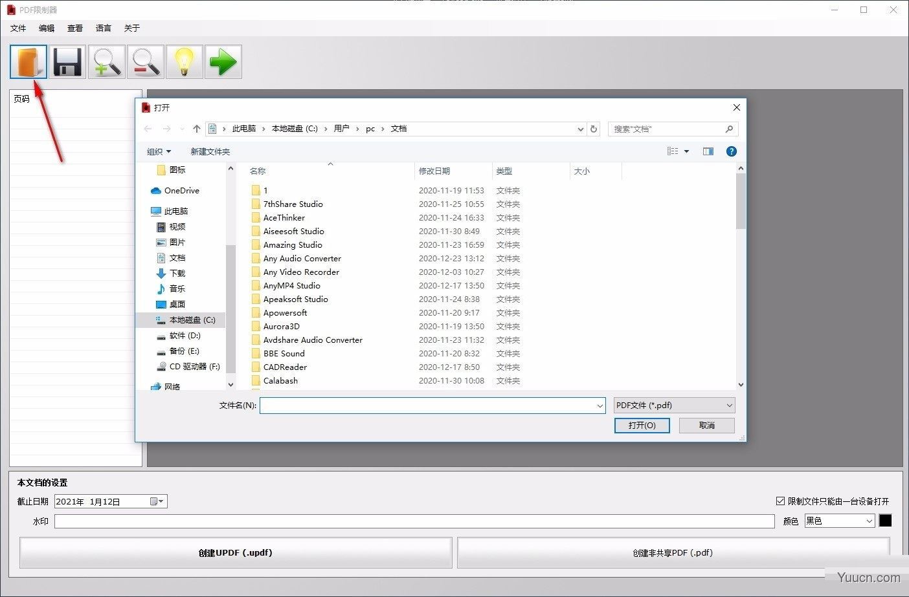Click the green arrow toolbar icon
Screen dimensions: 909x597
click(223, 61)
